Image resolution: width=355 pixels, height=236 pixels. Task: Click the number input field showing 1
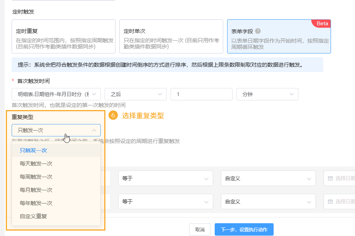click(x=201, y=94)
